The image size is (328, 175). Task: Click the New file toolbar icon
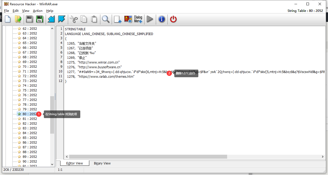point(8,19)
